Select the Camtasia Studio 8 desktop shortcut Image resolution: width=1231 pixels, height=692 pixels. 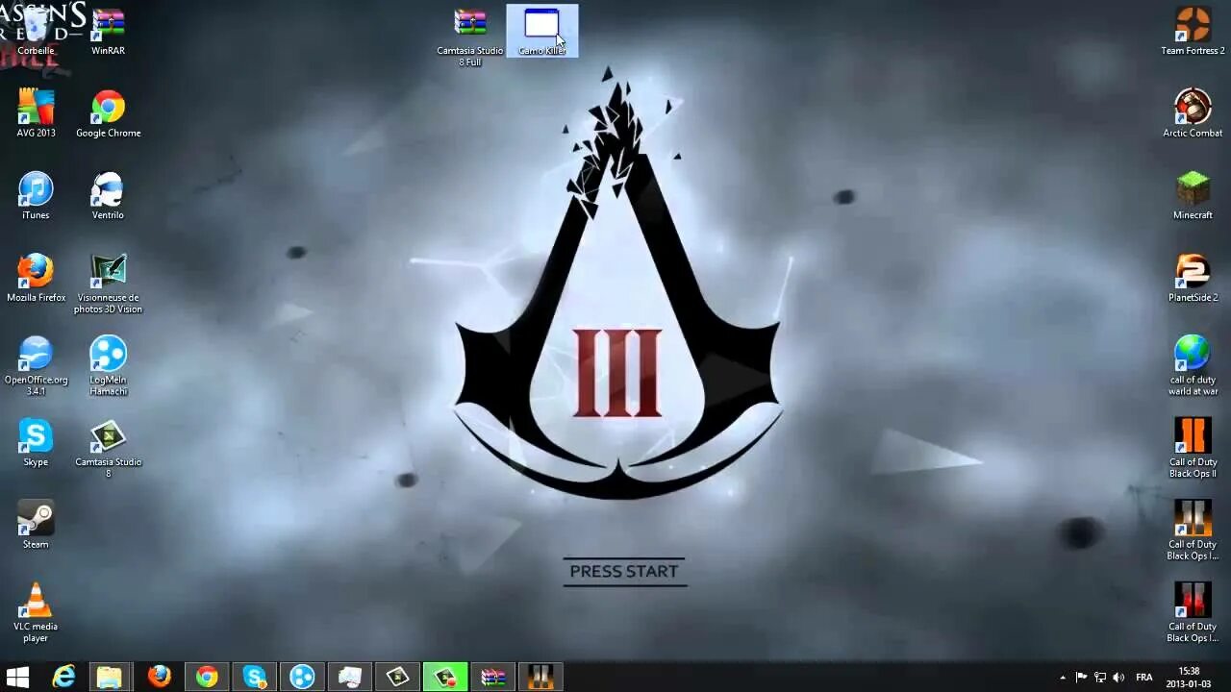pyautogui.click(x=108, y=448)
